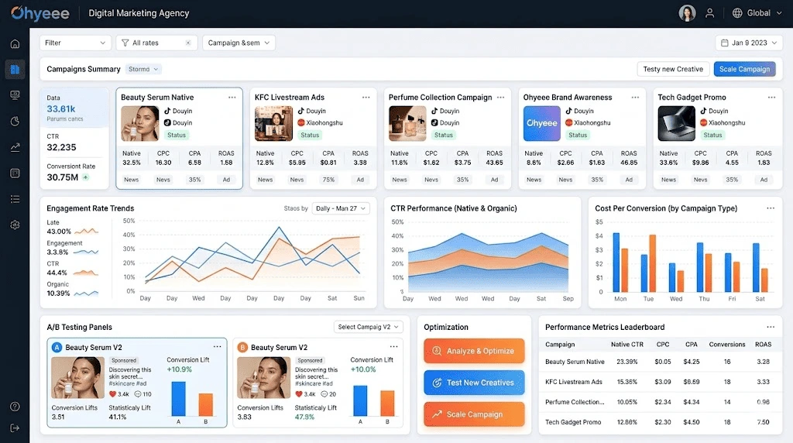Viewport: 793px width, 443px height.
Task: Click the Ohyeee logo
Action: coord(40,13)
